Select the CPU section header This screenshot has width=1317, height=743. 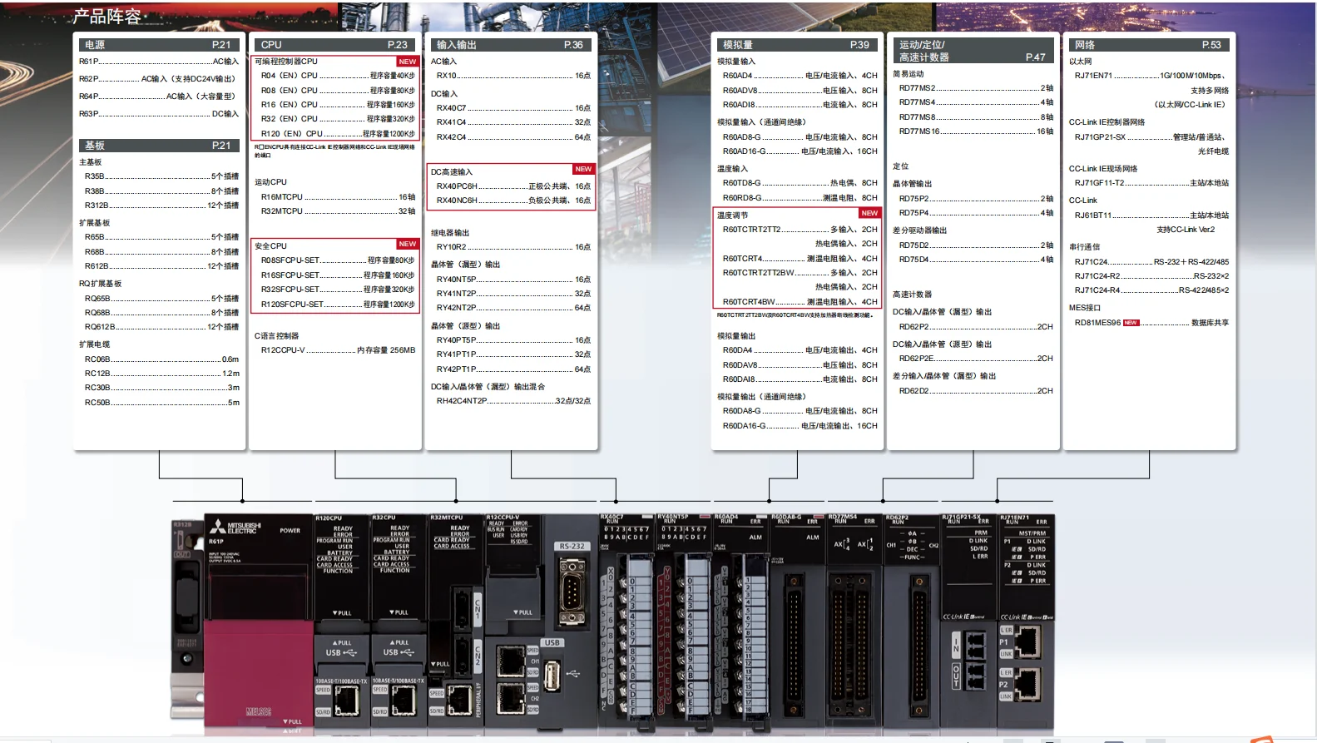point(334,45)
